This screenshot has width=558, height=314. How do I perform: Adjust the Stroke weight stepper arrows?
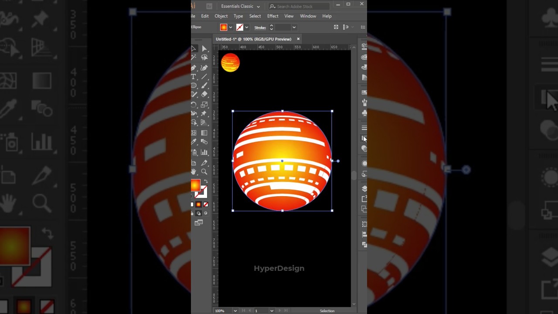click(271, 27)
